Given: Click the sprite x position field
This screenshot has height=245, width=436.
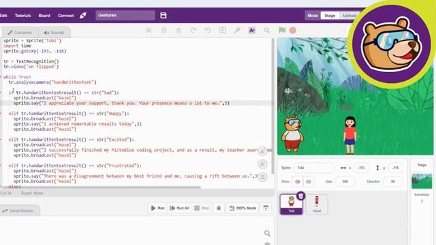Looking at the screenshot, I should [x=361, y=168].
